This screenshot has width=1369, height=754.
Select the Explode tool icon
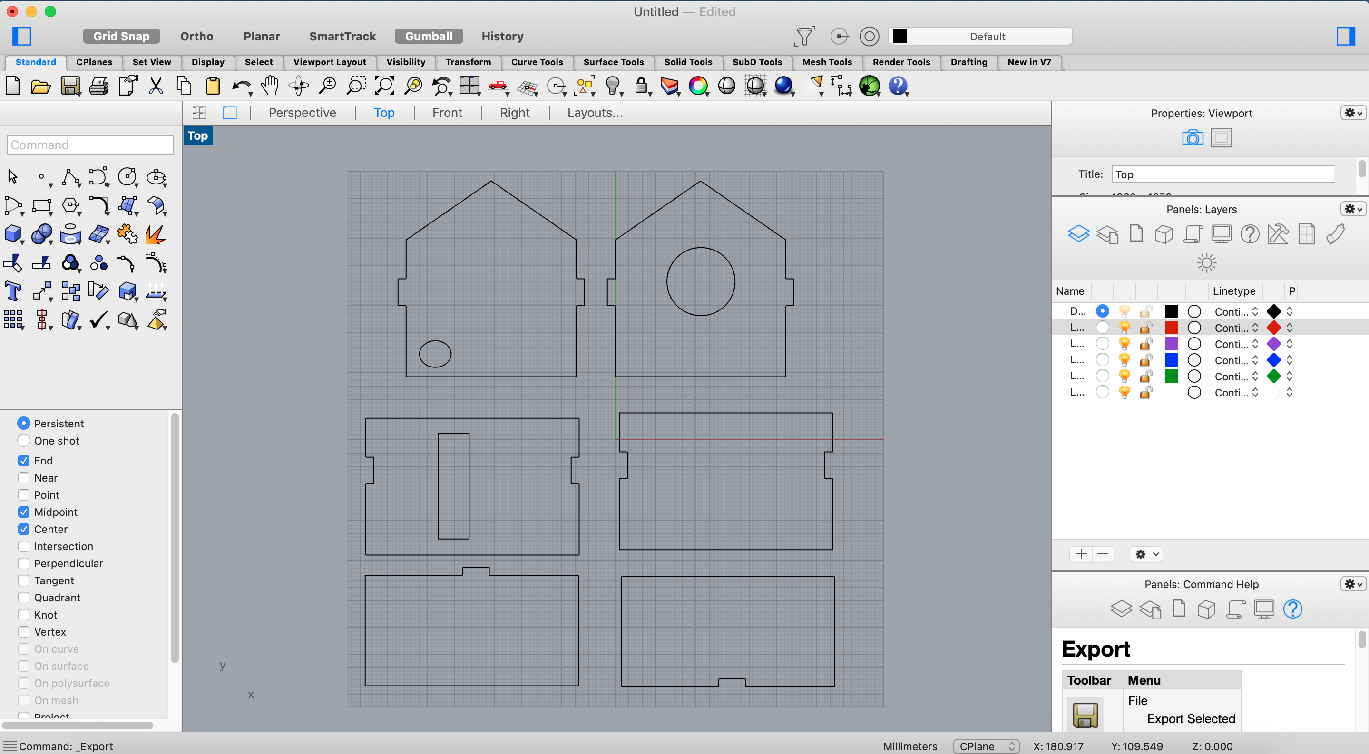coord(156,234)
